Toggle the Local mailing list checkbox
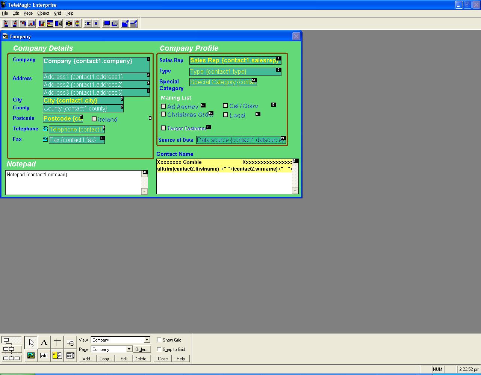481x375 pixels. pyautogui.click(x=226, y=115)
